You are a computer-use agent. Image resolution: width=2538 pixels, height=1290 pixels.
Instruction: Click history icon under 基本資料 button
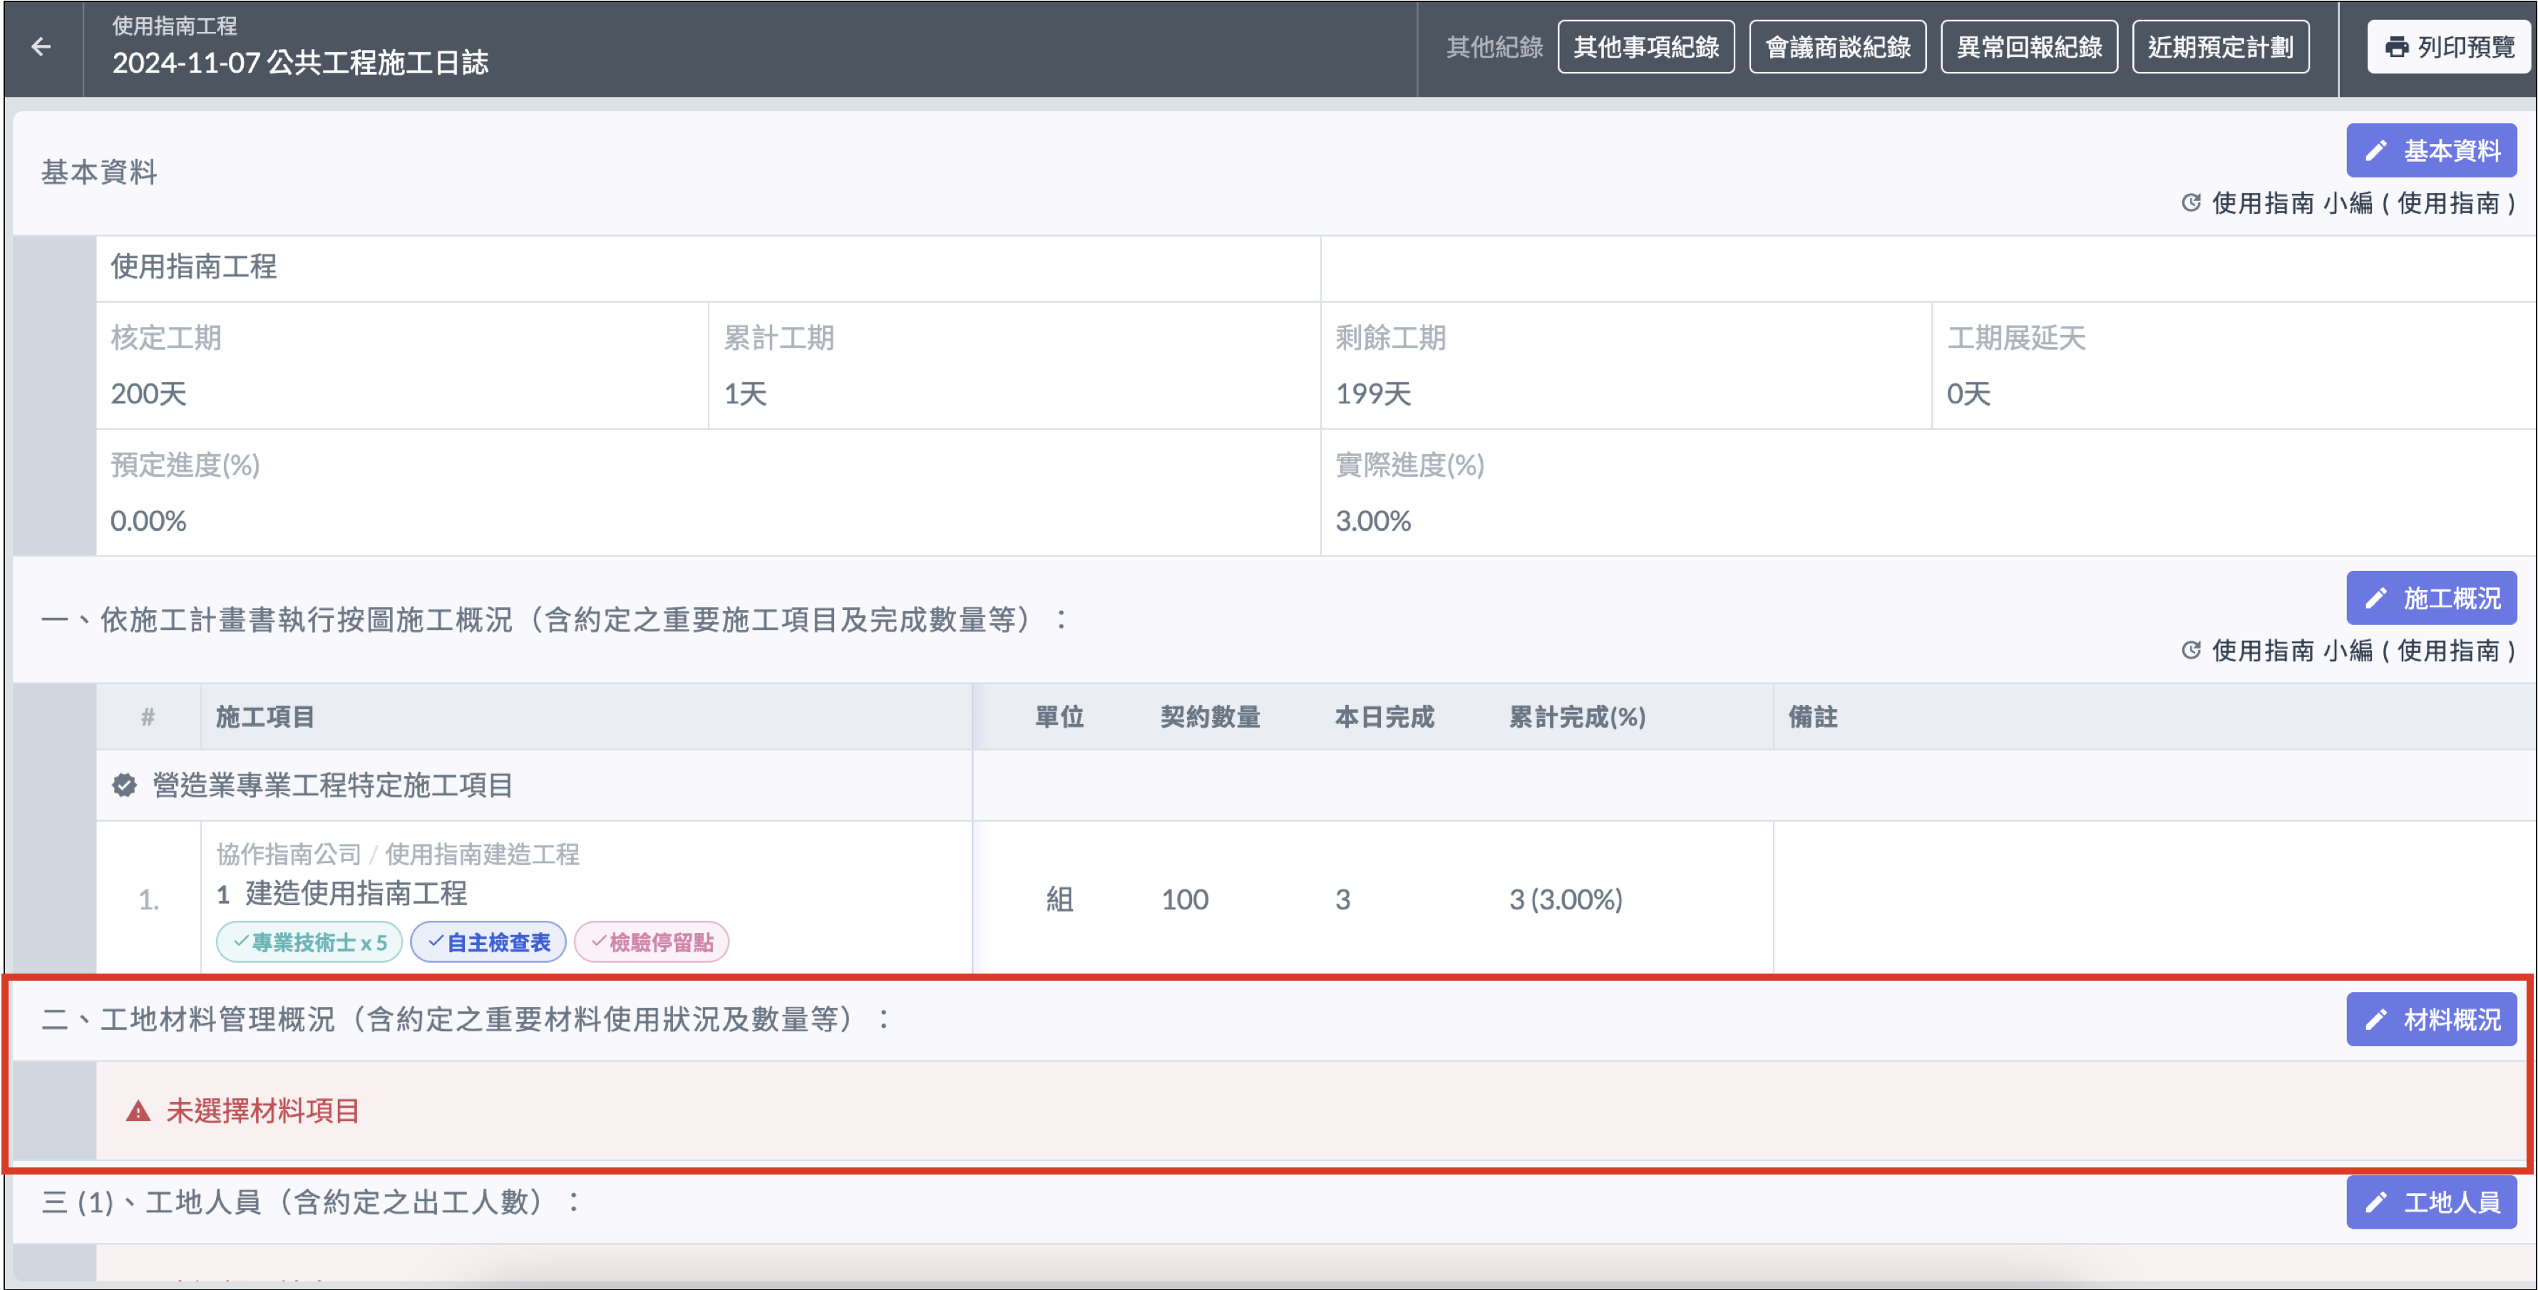pos(2190,203)
